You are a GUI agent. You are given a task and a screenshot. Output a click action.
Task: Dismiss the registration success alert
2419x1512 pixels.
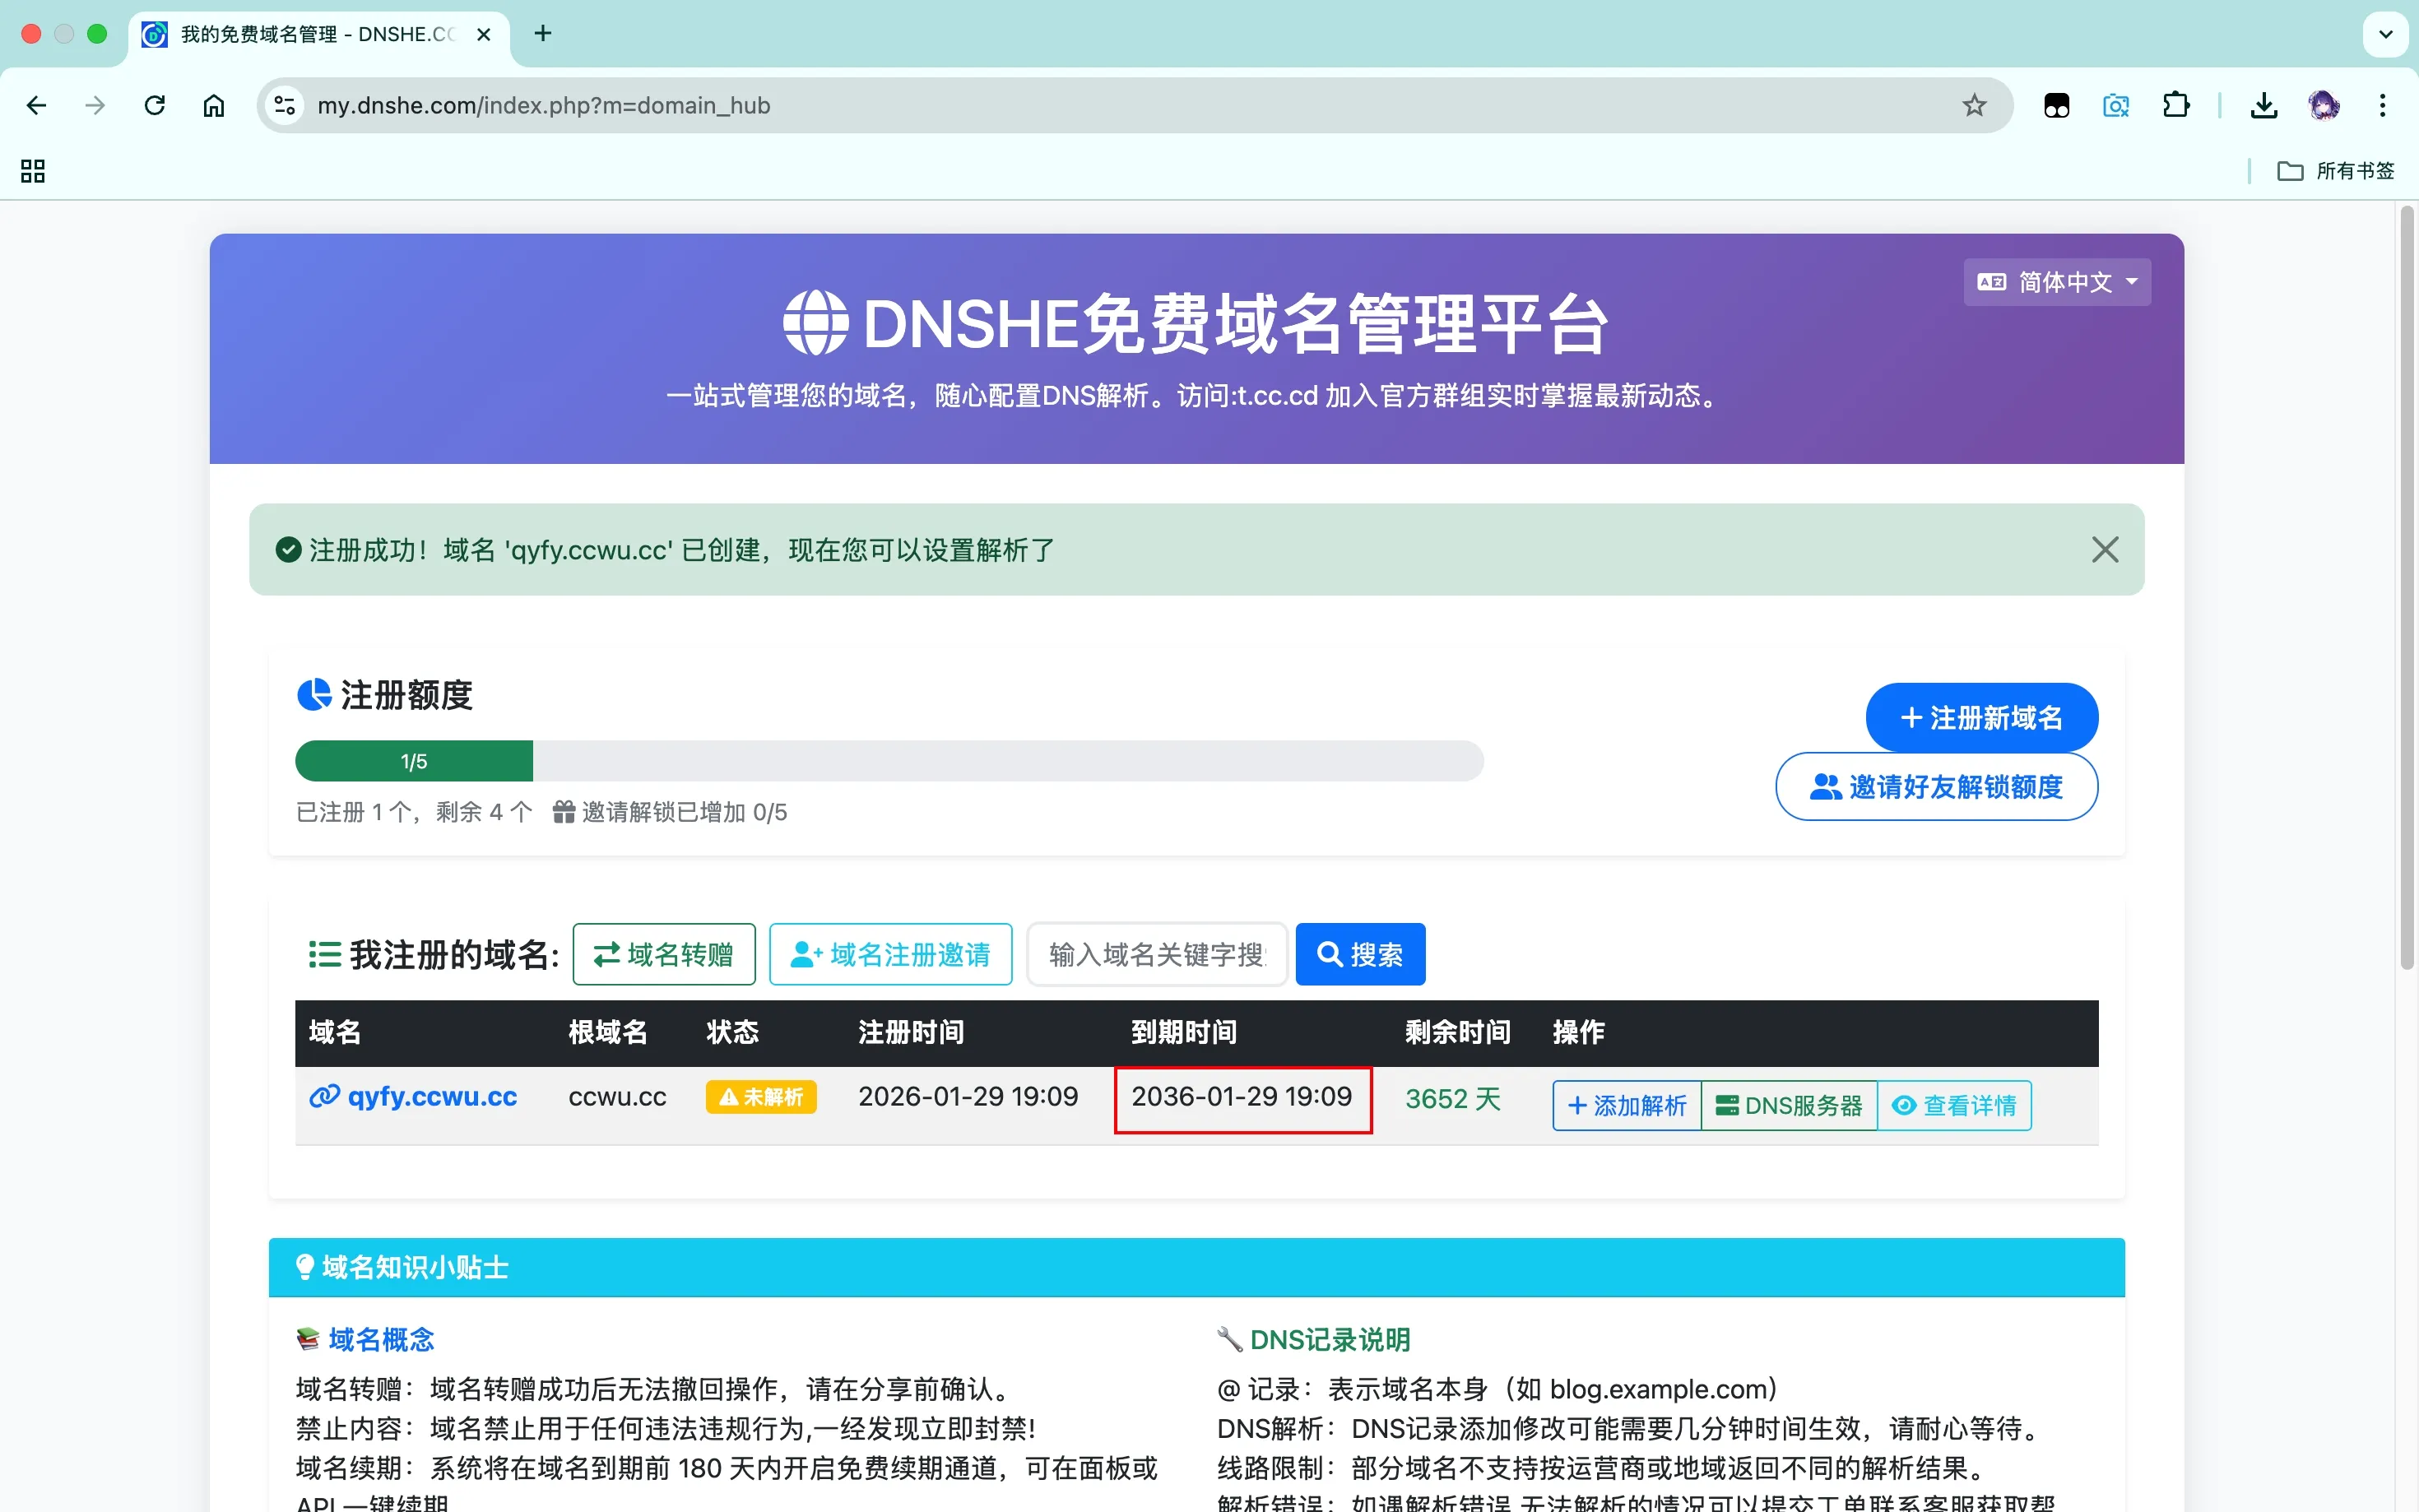(x=2104, y=549)
